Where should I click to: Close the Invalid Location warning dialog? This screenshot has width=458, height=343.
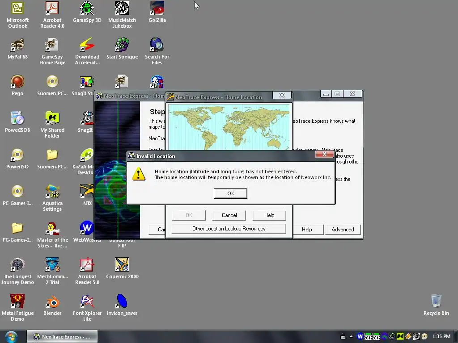(x=324, y=154)
